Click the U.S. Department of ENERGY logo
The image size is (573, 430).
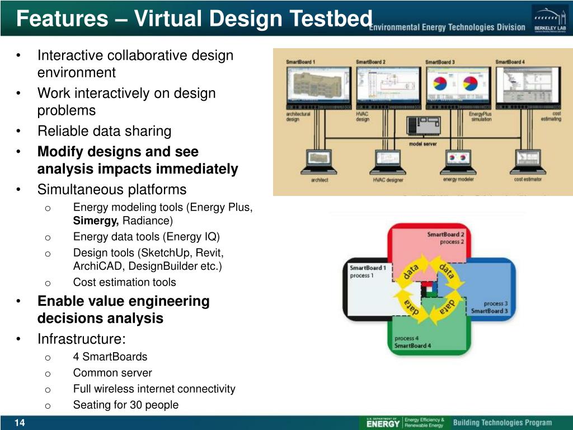point(383,422)
